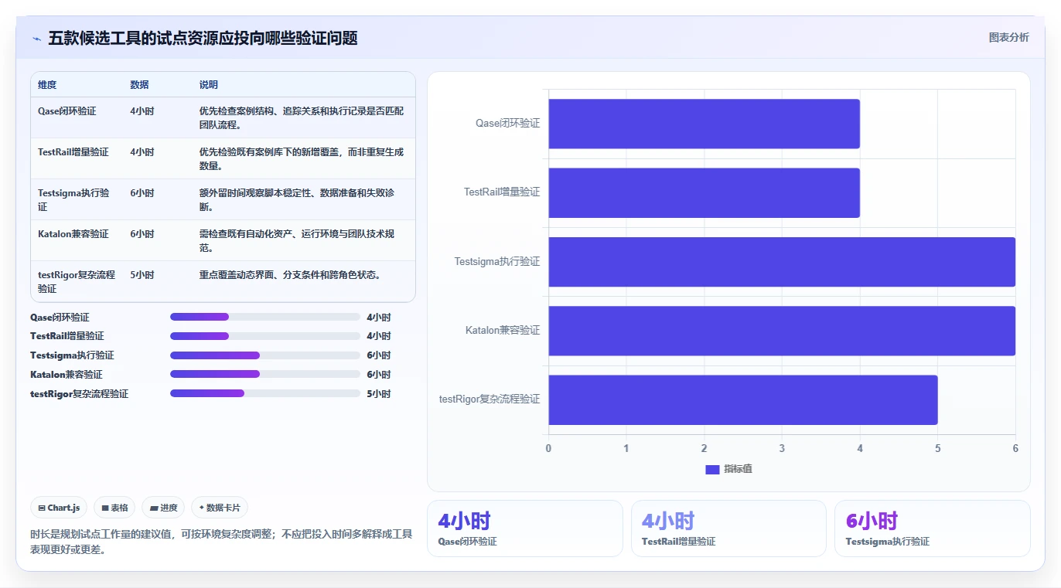Select the Qase闭环验证 table row name
This screenshot has width=1061, height=588.
click(x=67, y=111)
